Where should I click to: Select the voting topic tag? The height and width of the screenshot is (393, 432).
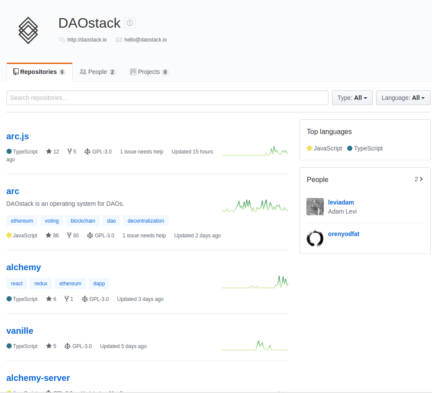52,221
